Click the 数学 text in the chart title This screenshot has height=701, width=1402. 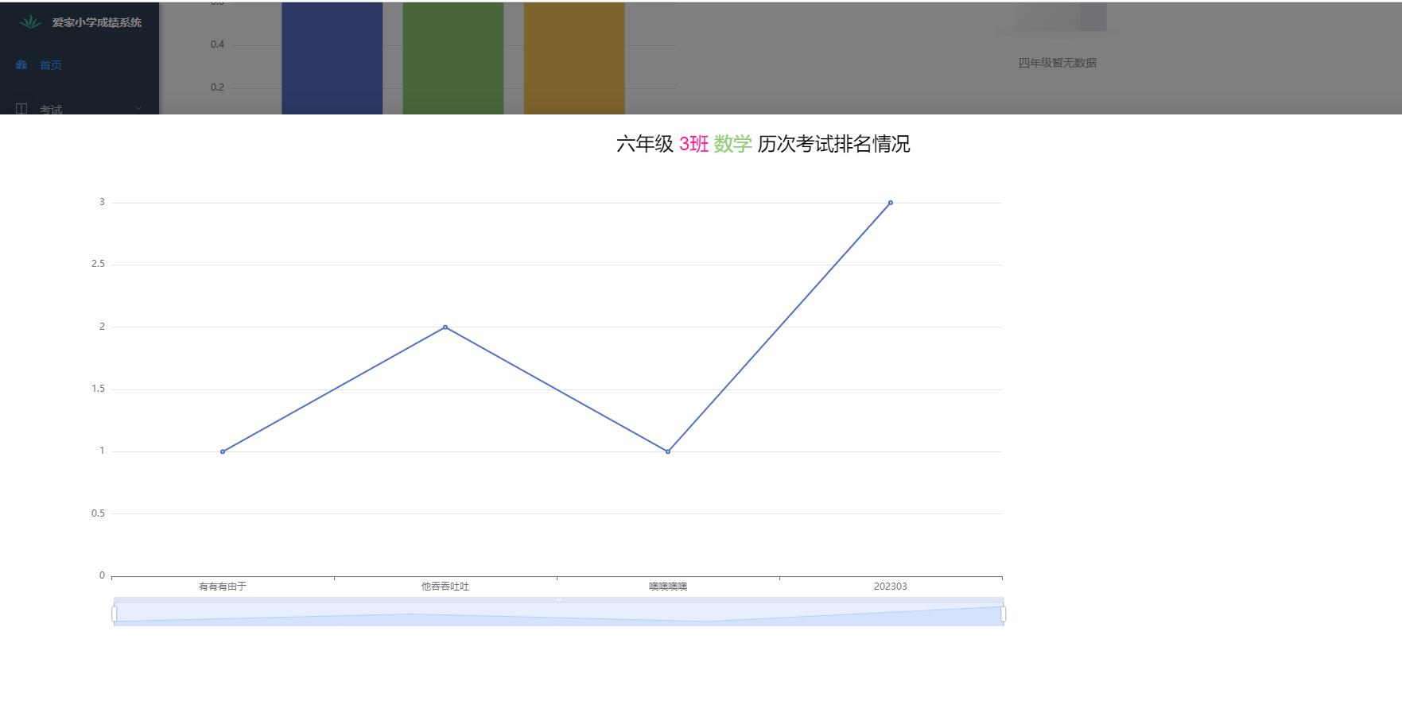click(732, 144)
